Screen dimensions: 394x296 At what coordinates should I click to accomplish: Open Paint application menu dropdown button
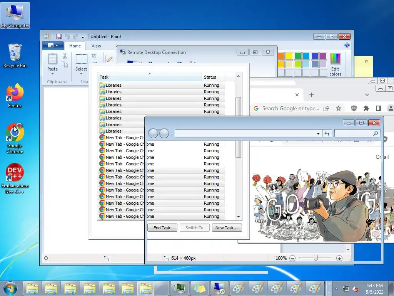click(x=53, y=45)
